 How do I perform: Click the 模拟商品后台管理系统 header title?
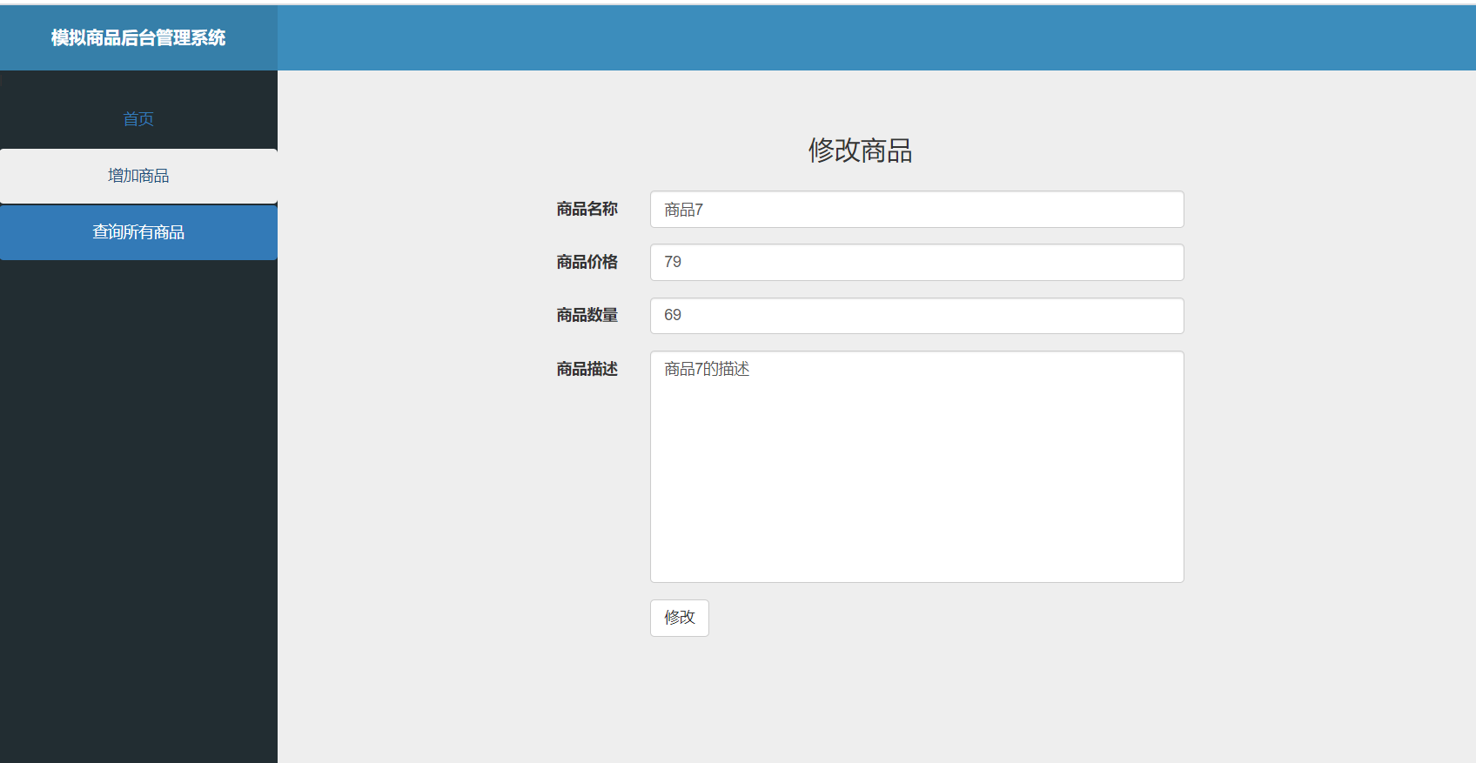(x=138, y=37)
